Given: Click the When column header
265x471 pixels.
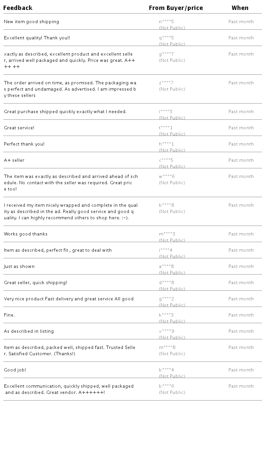Looking at the screenshot, I should (x=240, y=8).
